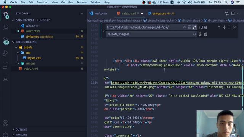Click the Replace single match icon
The width and height of the screenshot is (244, 137).
pos(200,34)
